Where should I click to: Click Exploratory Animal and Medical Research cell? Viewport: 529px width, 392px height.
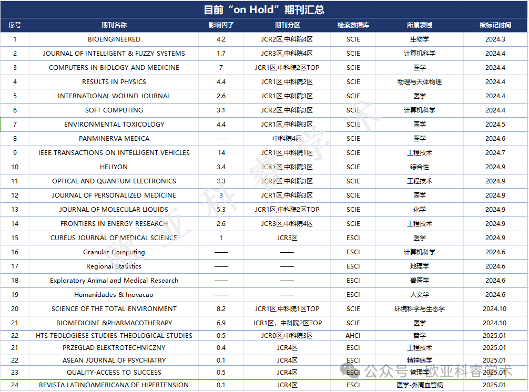[114, 280]
